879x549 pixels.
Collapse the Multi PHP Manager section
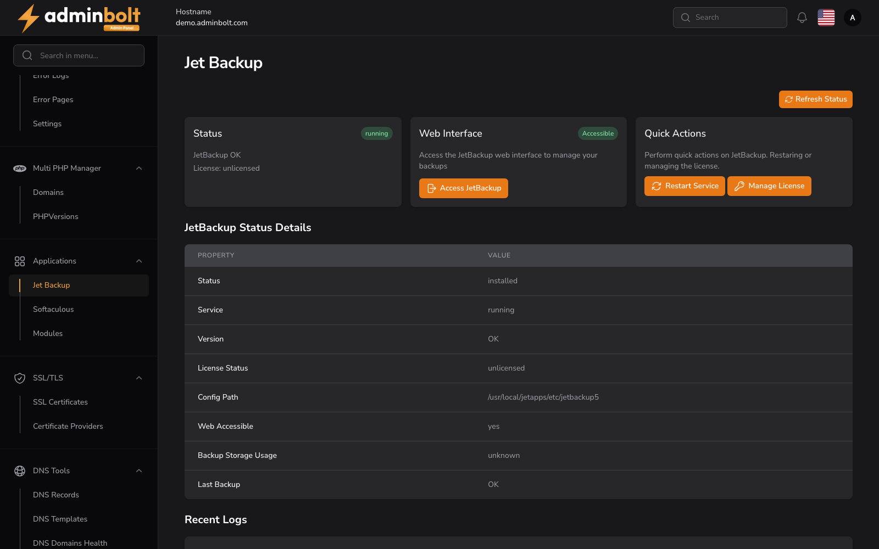(x=139, y=169)
